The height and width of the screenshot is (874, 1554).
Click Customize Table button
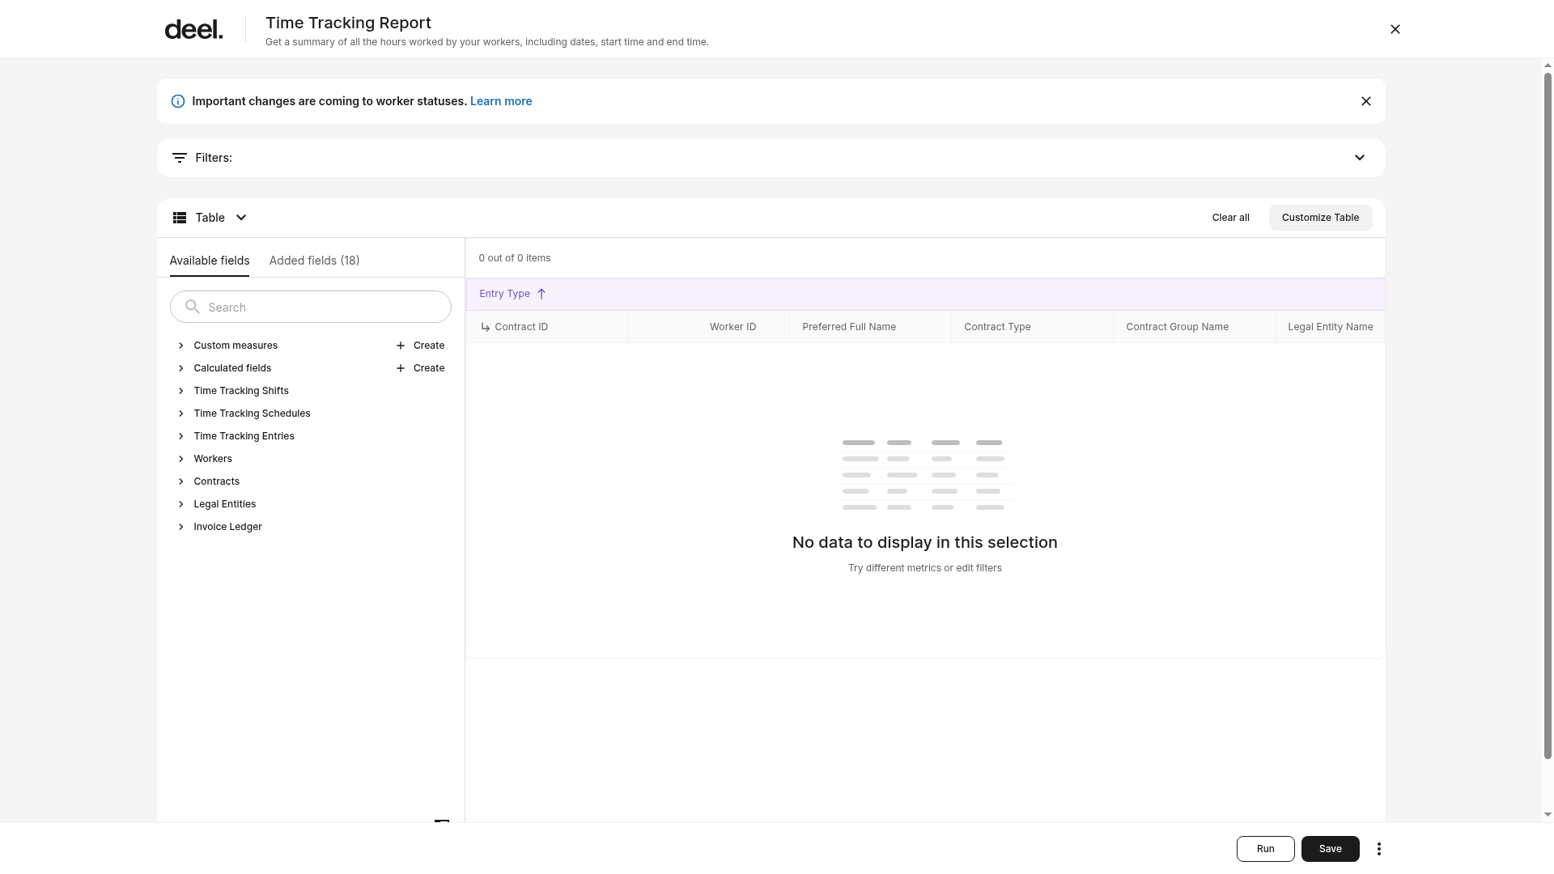pyautogui.click(x=1320, y=218)
